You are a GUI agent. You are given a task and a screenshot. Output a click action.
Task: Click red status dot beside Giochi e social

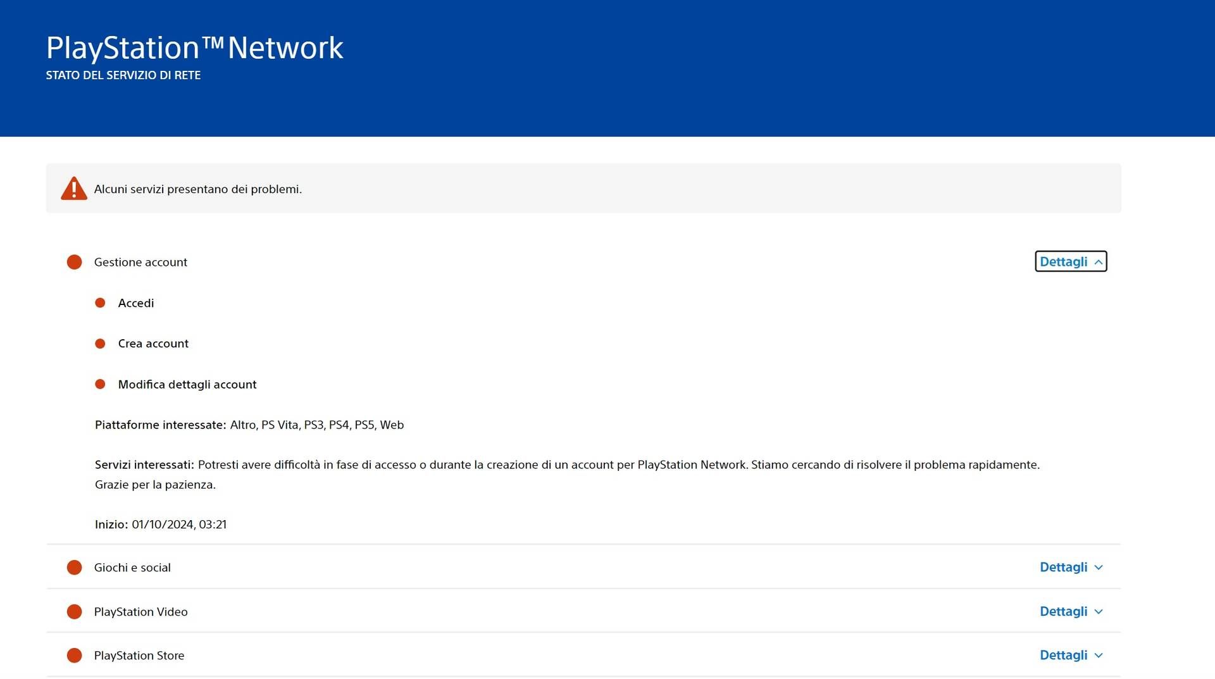[x=75, y=568]
